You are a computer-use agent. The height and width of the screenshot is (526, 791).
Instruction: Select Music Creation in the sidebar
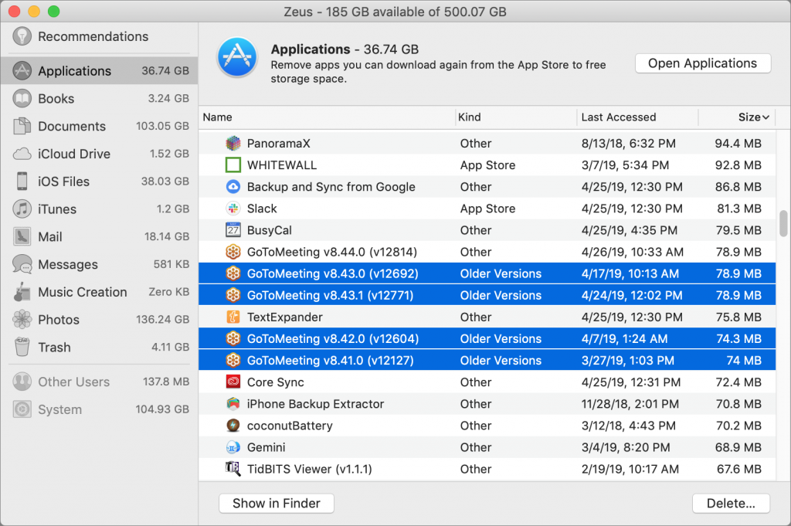pos(99,292)
